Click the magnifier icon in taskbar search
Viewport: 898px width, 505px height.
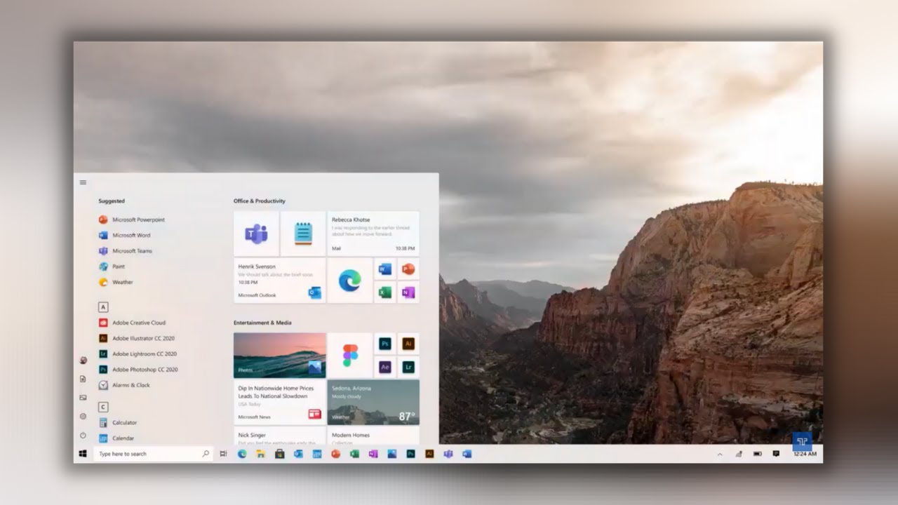[206, 454]
